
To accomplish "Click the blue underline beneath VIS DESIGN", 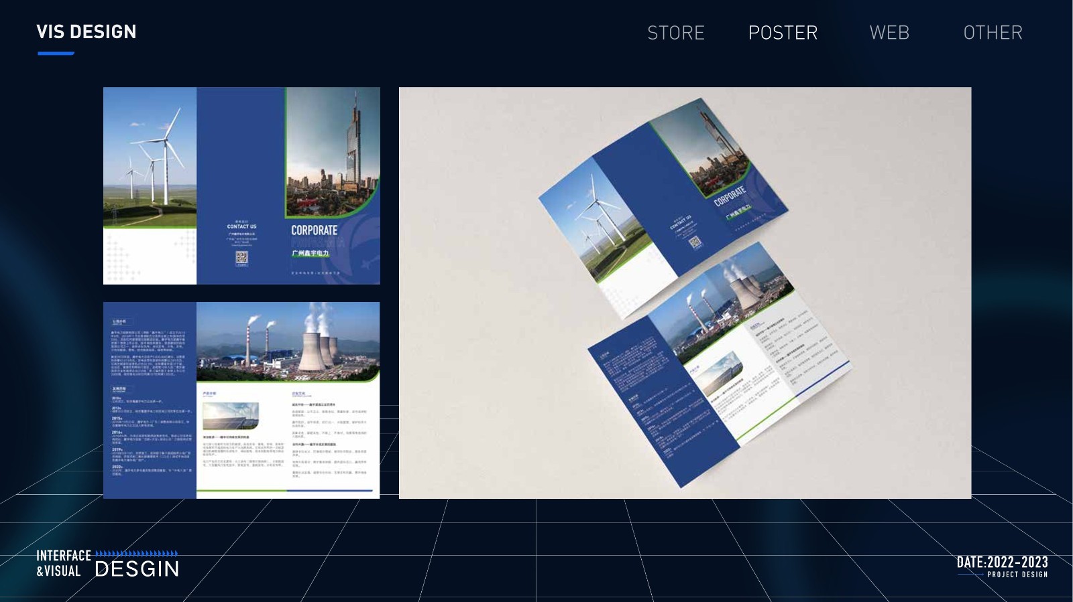I will 56,54.
